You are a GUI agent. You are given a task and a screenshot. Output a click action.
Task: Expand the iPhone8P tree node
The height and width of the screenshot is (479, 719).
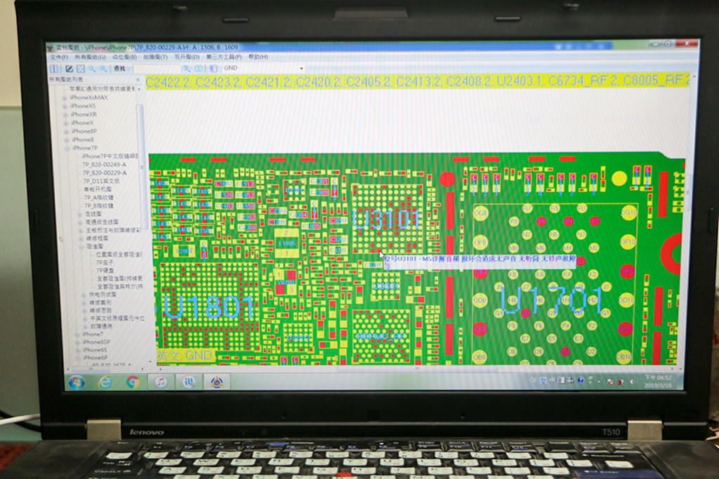tap(67, 131)
